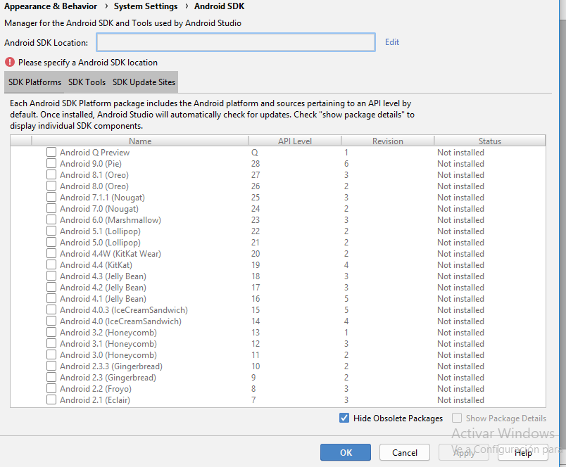Viewport: 566px width, 467px height.
Task: Check the Android Q Preview checkbox
Action: pyautogui.click(x=51, y=152)
